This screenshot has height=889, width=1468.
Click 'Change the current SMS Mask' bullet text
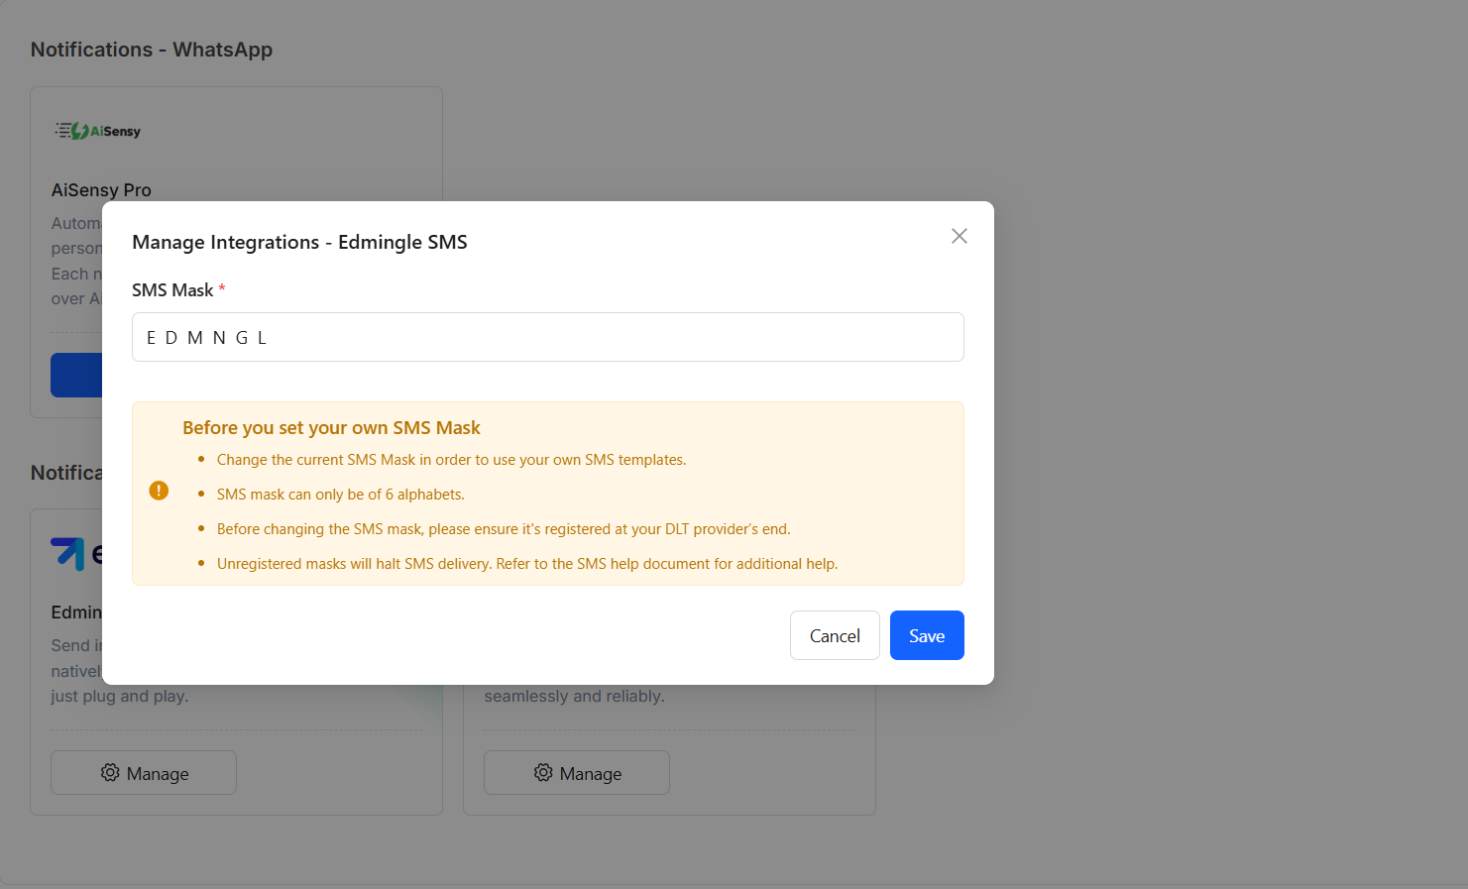tap(451, 460)
